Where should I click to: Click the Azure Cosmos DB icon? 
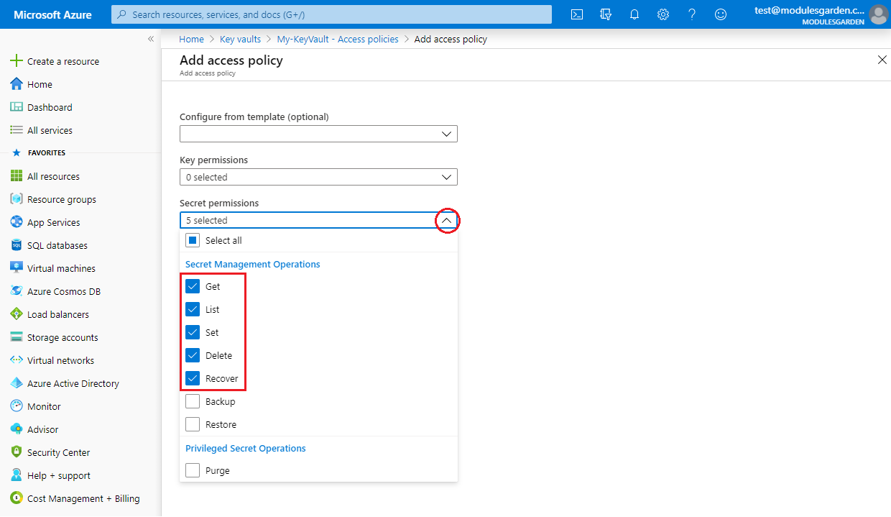17,291
